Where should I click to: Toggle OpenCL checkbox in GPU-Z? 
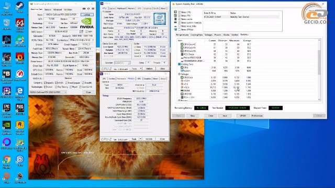coord(45,83)
